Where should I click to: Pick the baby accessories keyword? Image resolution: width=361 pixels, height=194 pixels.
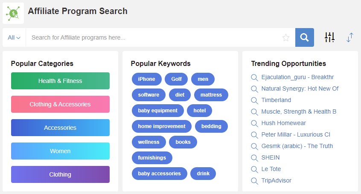click(x=159, y=174)
